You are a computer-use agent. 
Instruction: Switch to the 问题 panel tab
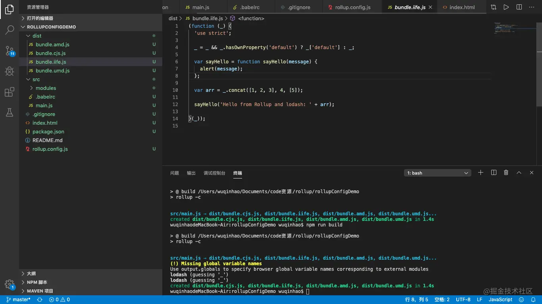click(175, 173)
